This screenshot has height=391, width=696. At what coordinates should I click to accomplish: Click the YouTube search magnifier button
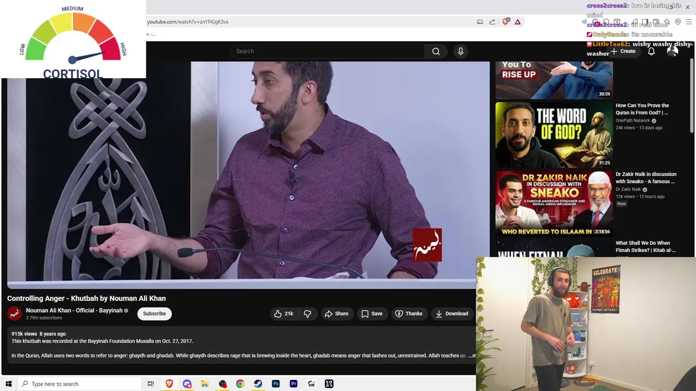tap(436, 51)
